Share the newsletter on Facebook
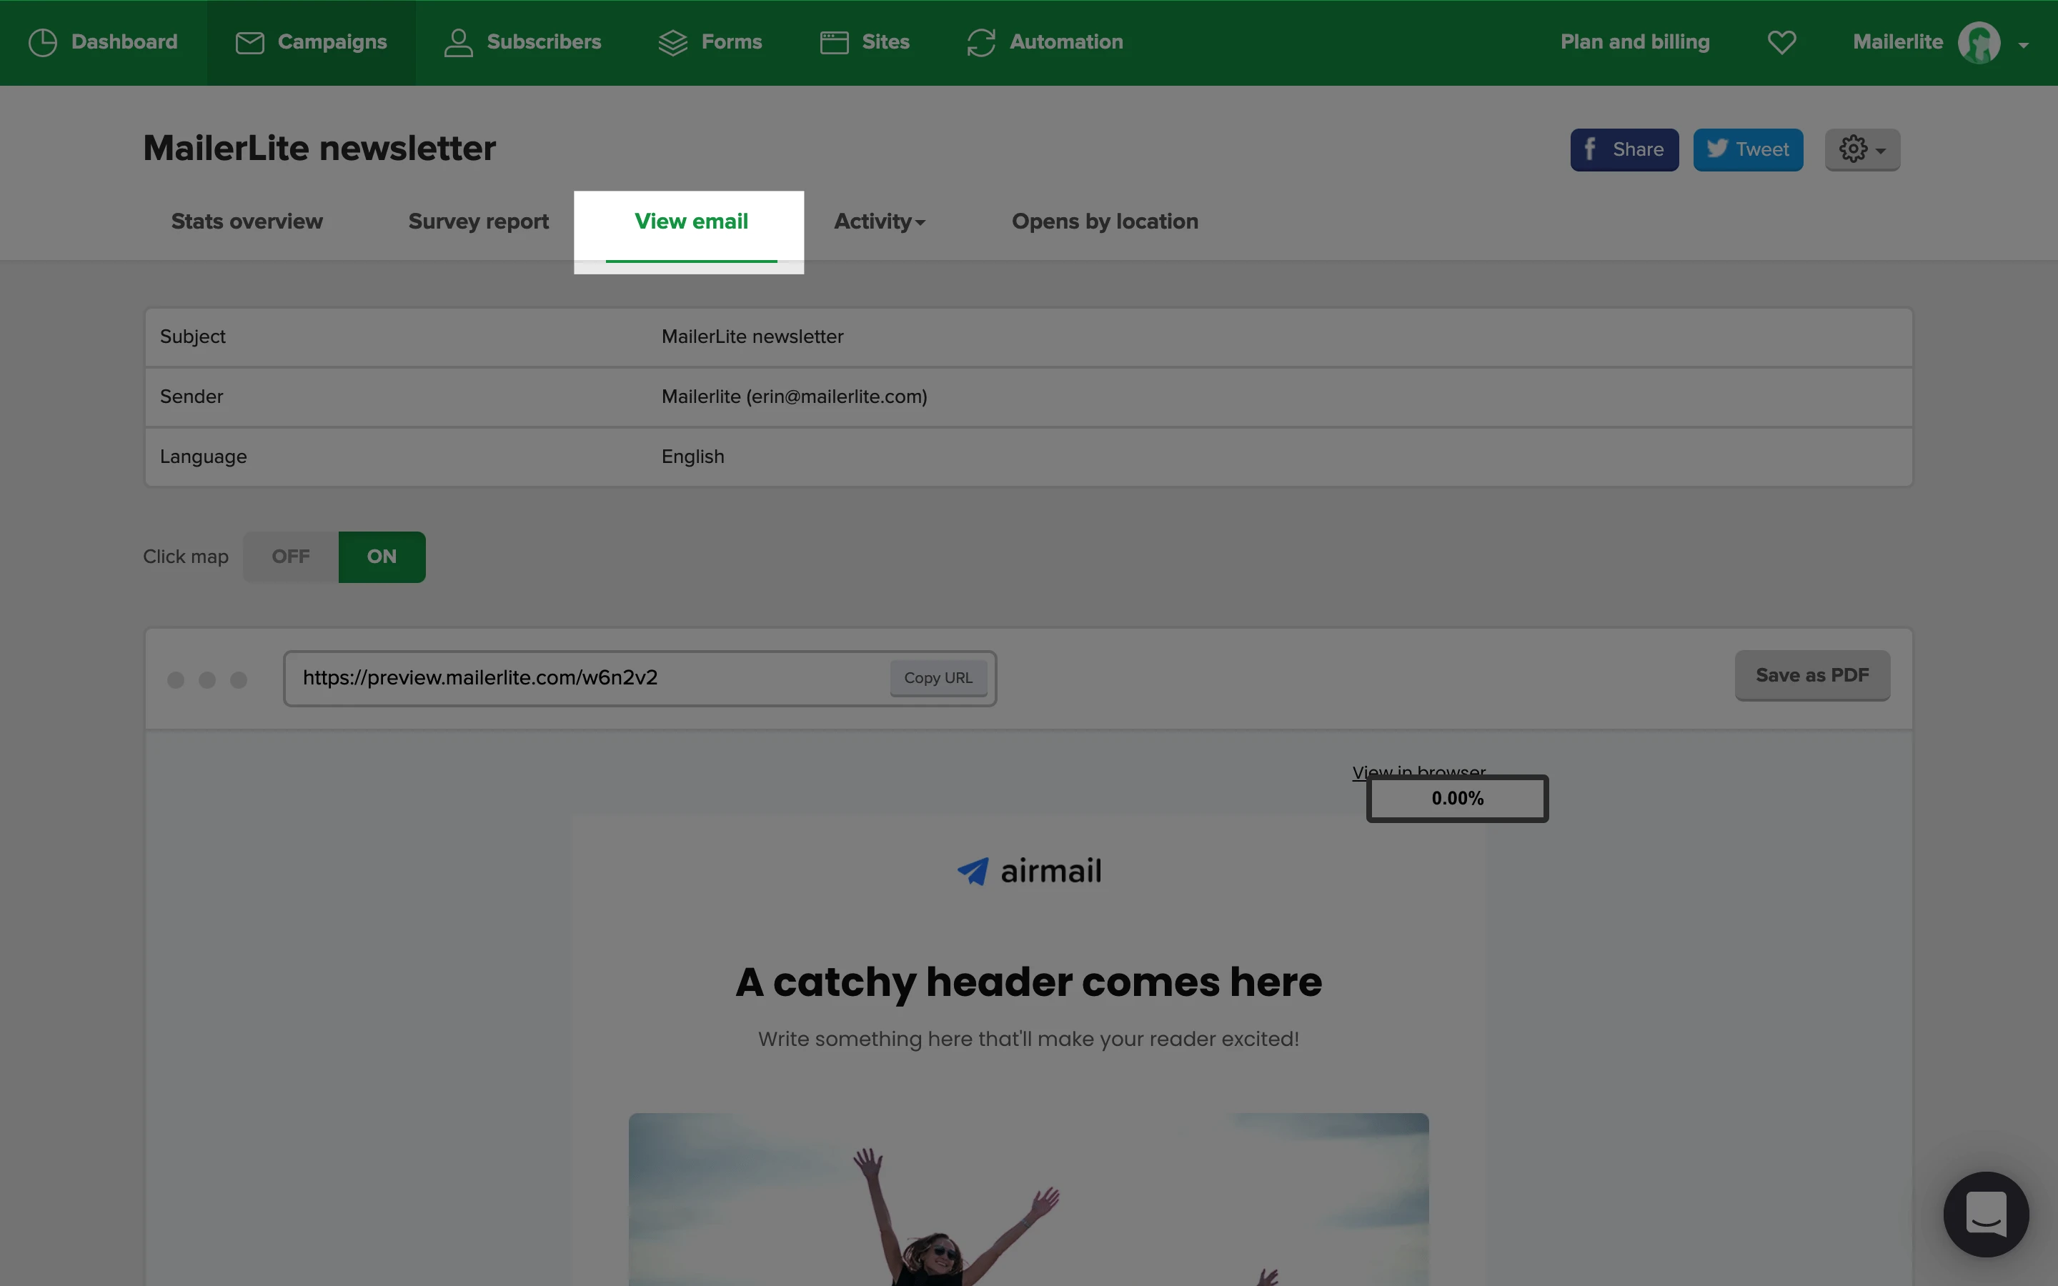Screen dimensions: 2058x1286 pos(1624,150)
